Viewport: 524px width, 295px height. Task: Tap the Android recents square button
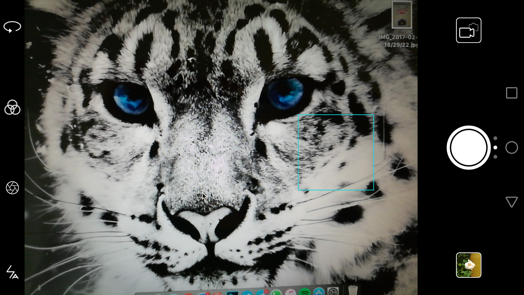[511, 93]
